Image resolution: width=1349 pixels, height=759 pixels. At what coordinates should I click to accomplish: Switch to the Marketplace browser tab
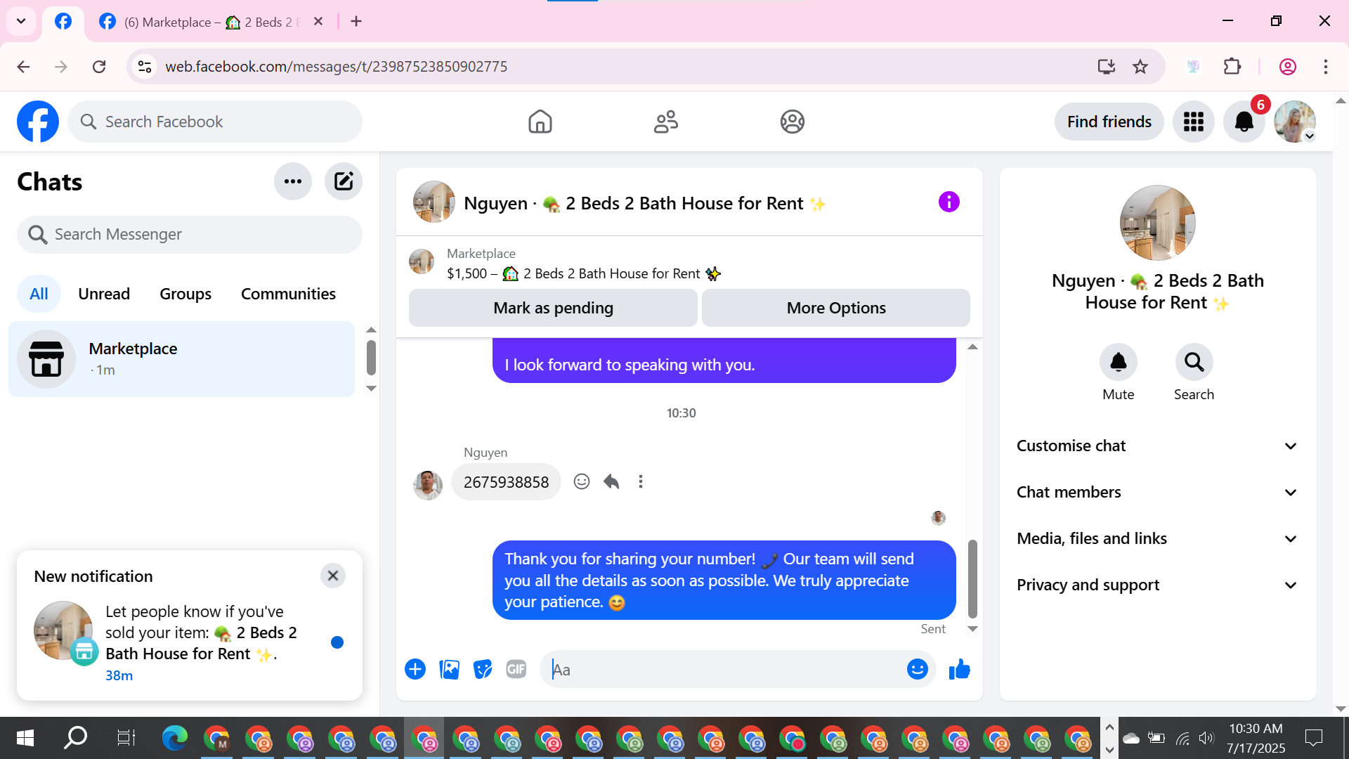(x=211, y=22)
